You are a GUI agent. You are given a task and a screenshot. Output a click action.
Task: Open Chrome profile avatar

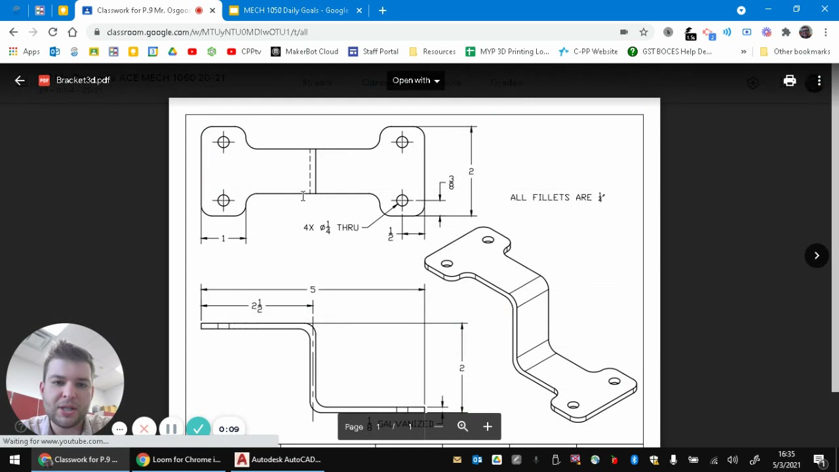click(806, 31)
